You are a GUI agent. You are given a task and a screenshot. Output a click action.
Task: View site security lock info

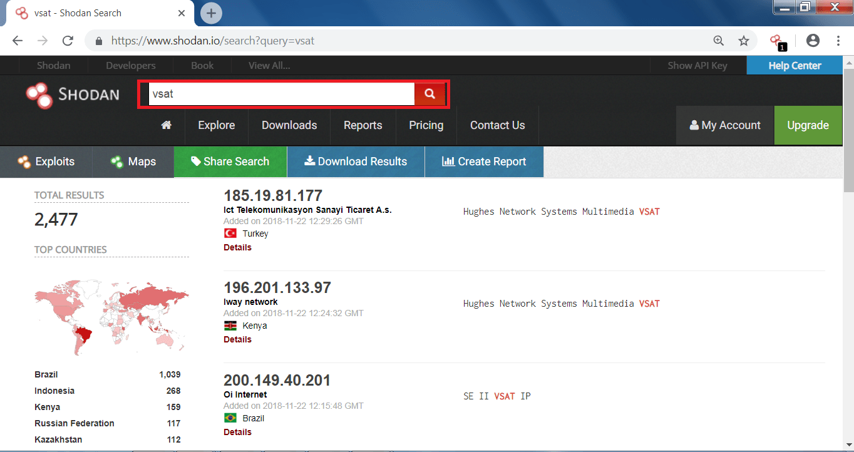(98, 41)
